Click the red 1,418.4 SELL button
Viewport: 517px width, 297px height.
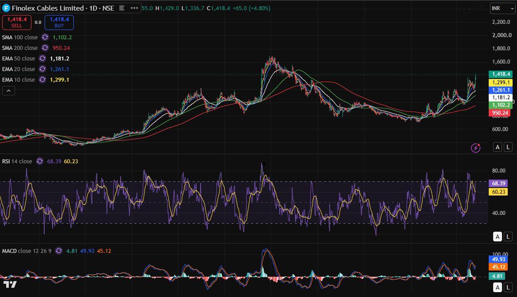click(x=17, y=23)
